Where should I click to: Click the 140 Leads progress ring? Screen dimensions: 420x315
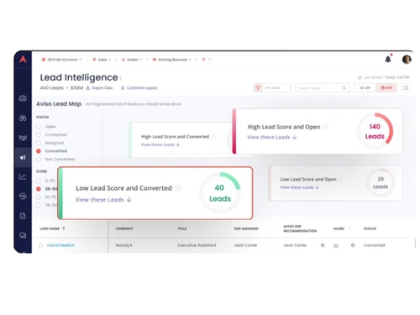375,131
